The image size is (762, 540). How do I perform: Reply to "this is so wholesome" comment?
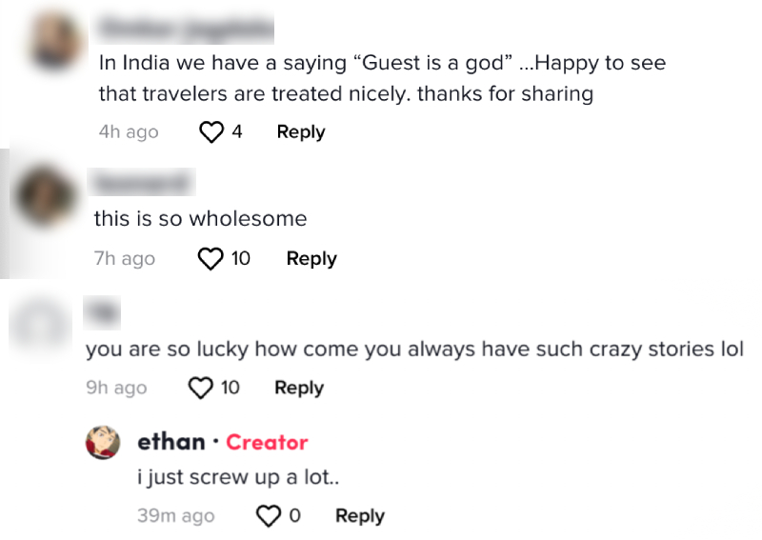(311, 258)
